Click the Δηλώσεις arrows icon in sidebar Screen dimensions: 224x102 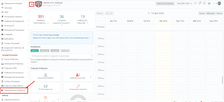2,8
